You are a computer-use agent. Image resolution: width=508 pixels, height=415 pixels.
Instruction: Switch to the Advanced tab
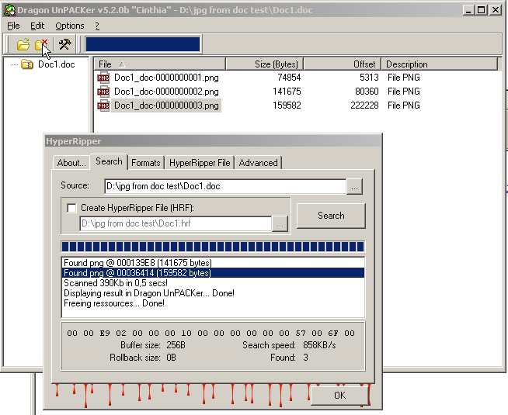tap(258, 162)
